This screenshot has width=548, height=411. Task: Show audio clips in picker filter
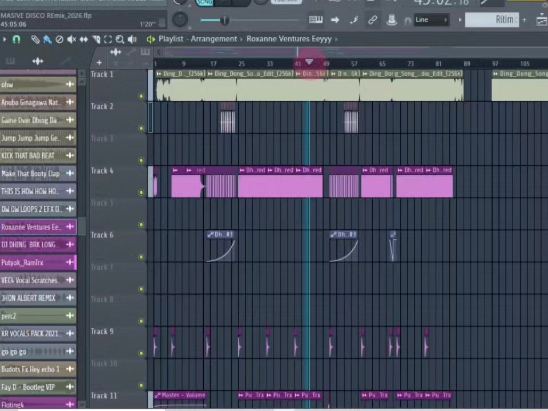click(x=38, y=62)
